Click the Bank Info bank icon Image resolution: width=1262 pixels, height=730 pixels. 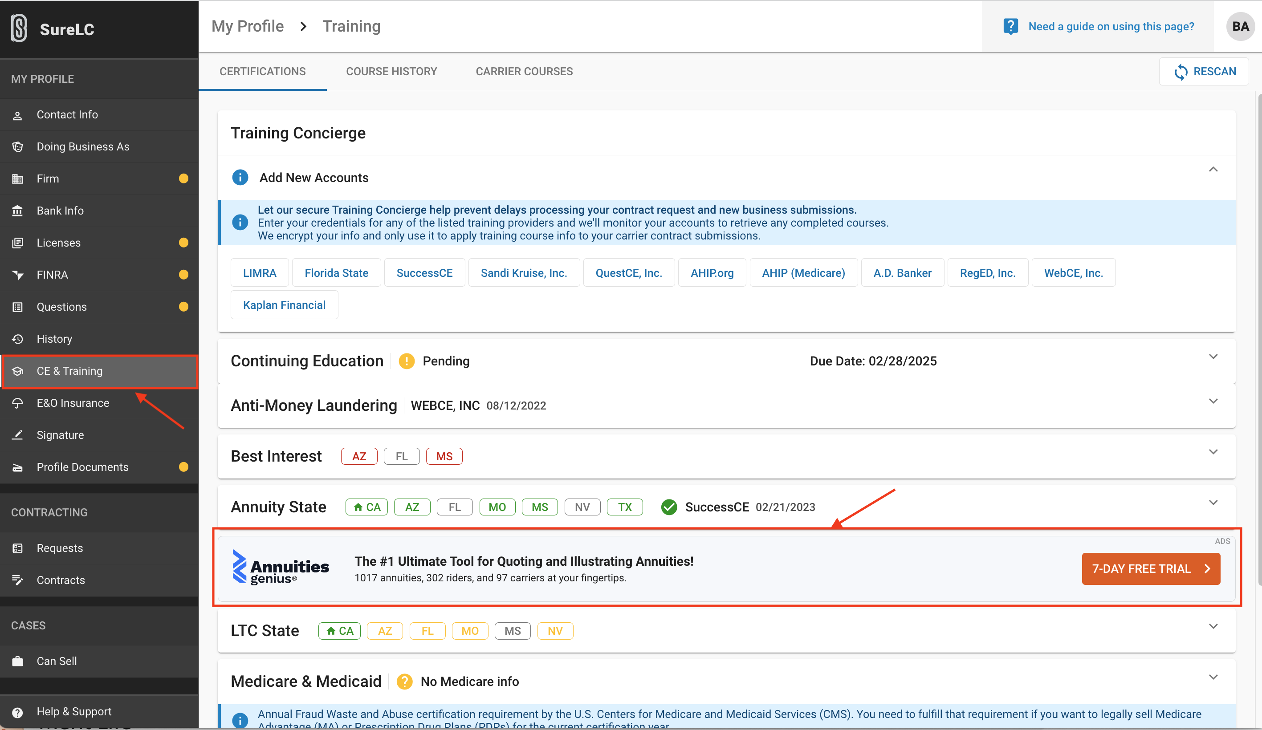[17, 211]
